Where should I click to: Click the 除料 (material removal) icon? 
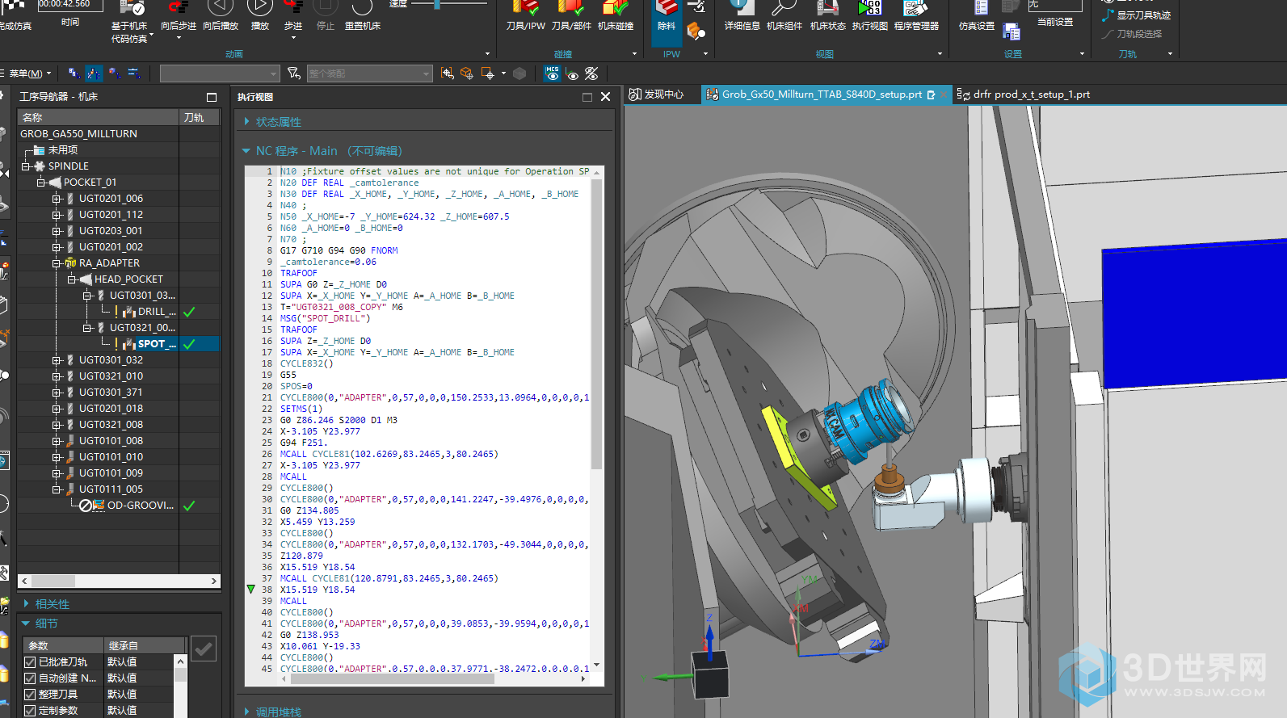click(x=667, y=7)
